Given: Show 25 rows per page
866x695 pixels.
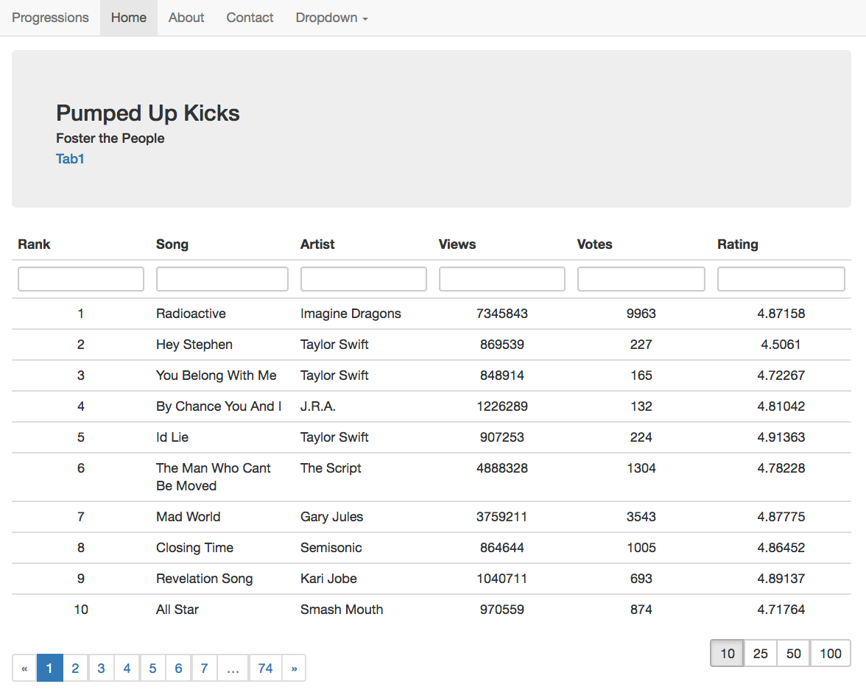Looking at the screenshot, I should pyautogui.click(x=760, y=654).
